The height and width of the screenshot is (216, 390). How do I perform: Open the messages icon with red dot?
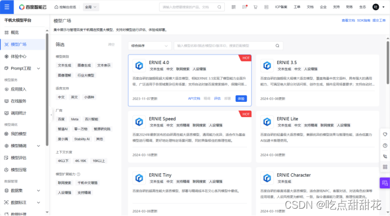coord(245,7)
